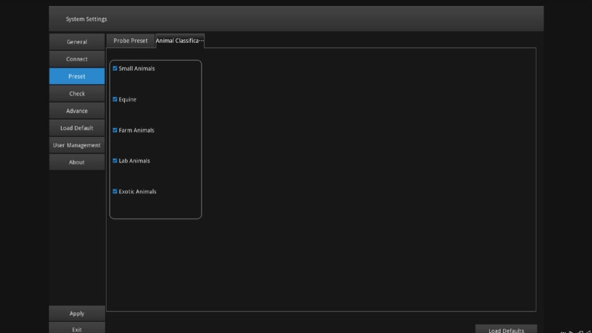Open the Check section in sidebar

(x=77, y=94)
